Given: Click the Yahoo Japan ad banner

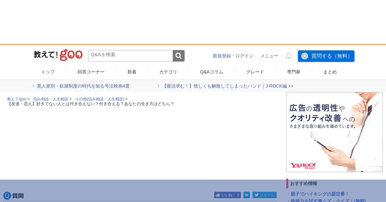Looking at the screenshot, I should tap(335, 132).
